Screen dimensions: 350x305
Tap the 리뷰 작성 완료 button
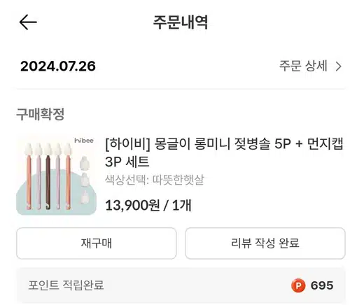[x=265, y=243]
